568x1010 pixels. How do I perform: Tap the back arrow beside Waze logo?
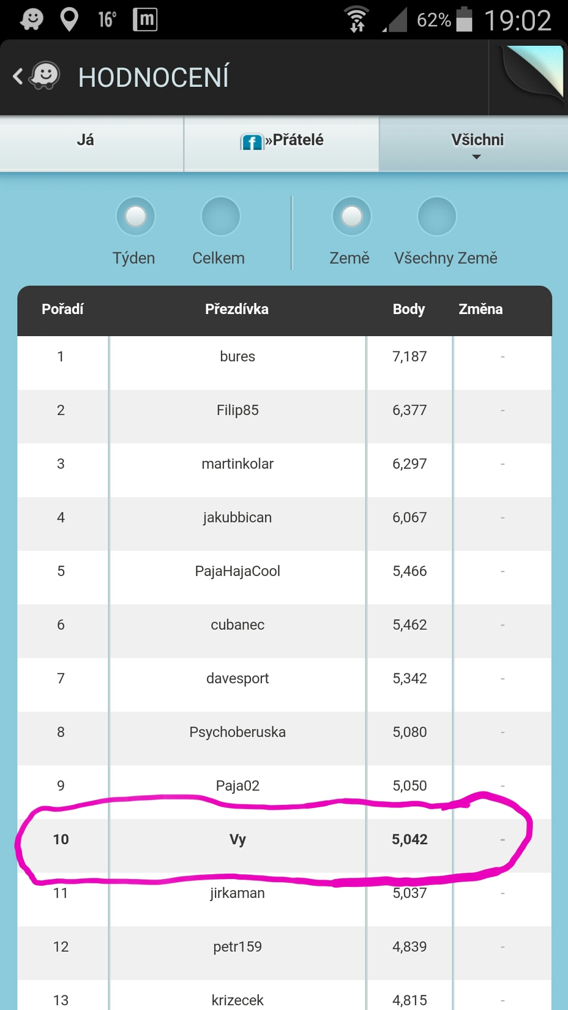coord(18,77)
